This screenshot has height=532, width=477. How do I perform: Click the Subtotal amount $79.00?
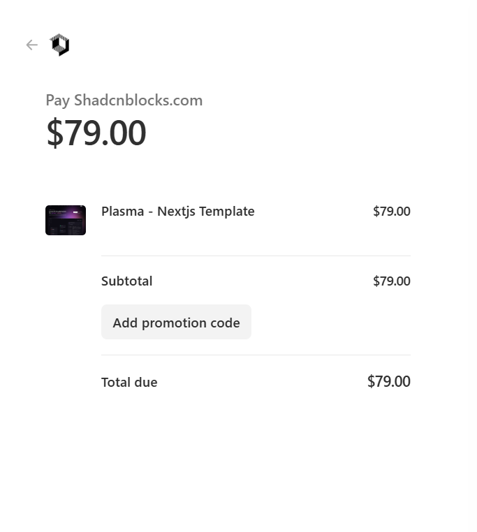391,281
